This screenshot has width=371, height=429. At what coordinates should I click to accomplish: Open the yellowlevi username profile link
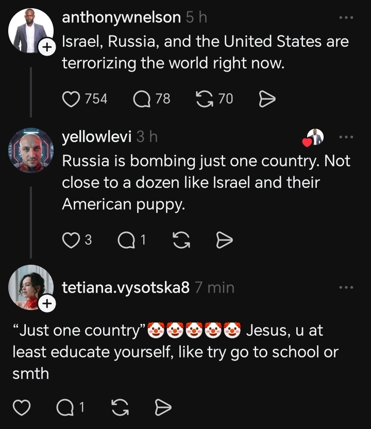click(x=96, y=137)
